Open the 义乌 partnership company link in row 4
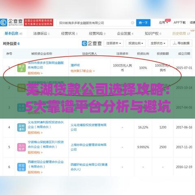 (x=45, y=125)
